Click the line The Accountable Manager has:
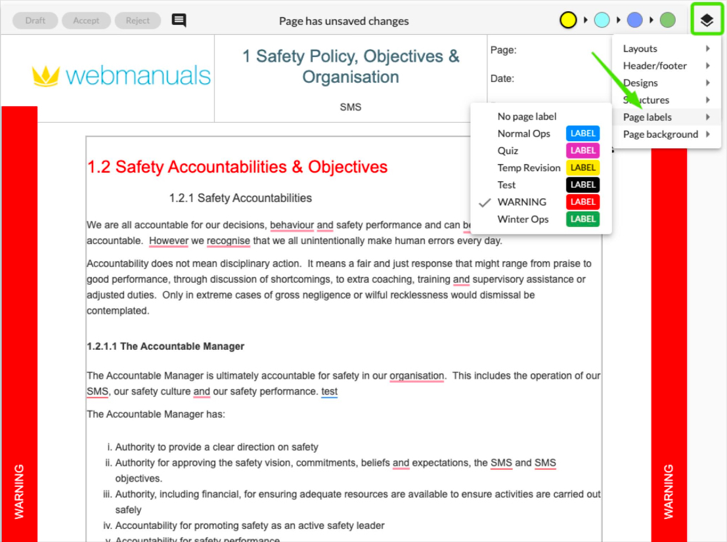 [x=156, y=414]
